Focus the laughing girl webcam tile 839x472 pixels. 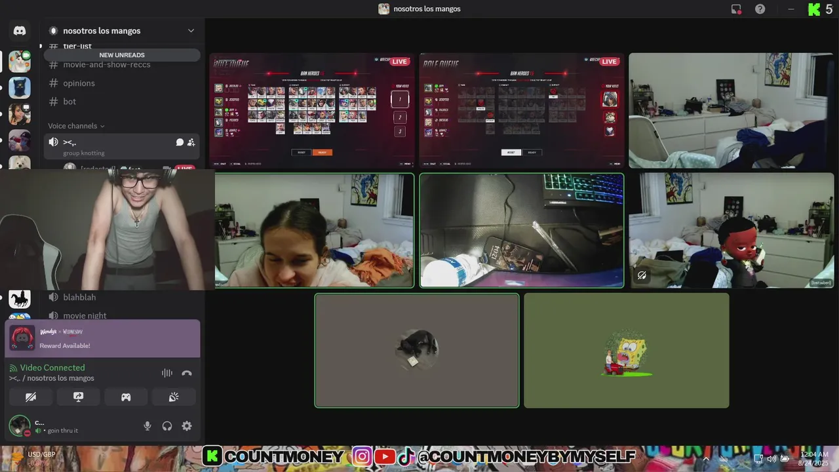(x=315, y=230)
